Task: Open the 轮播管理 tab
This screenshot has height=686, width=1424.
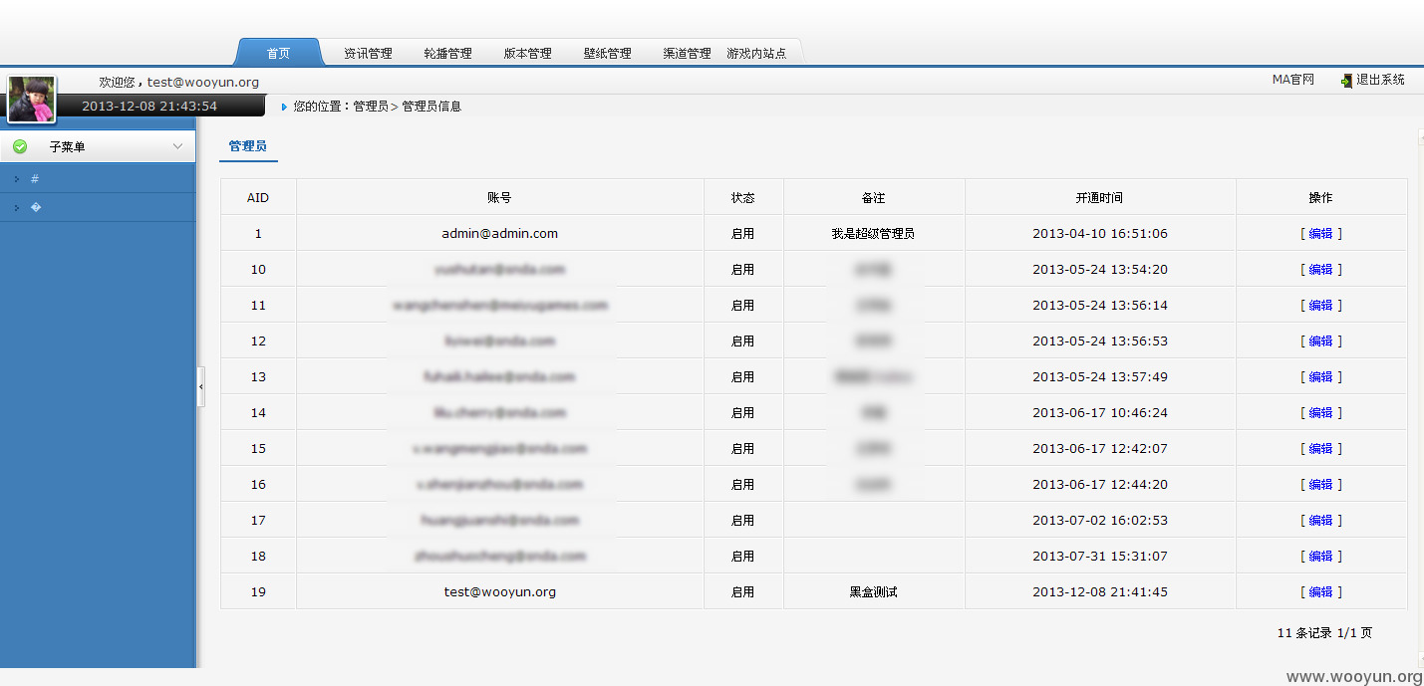Action: point(447,54)
